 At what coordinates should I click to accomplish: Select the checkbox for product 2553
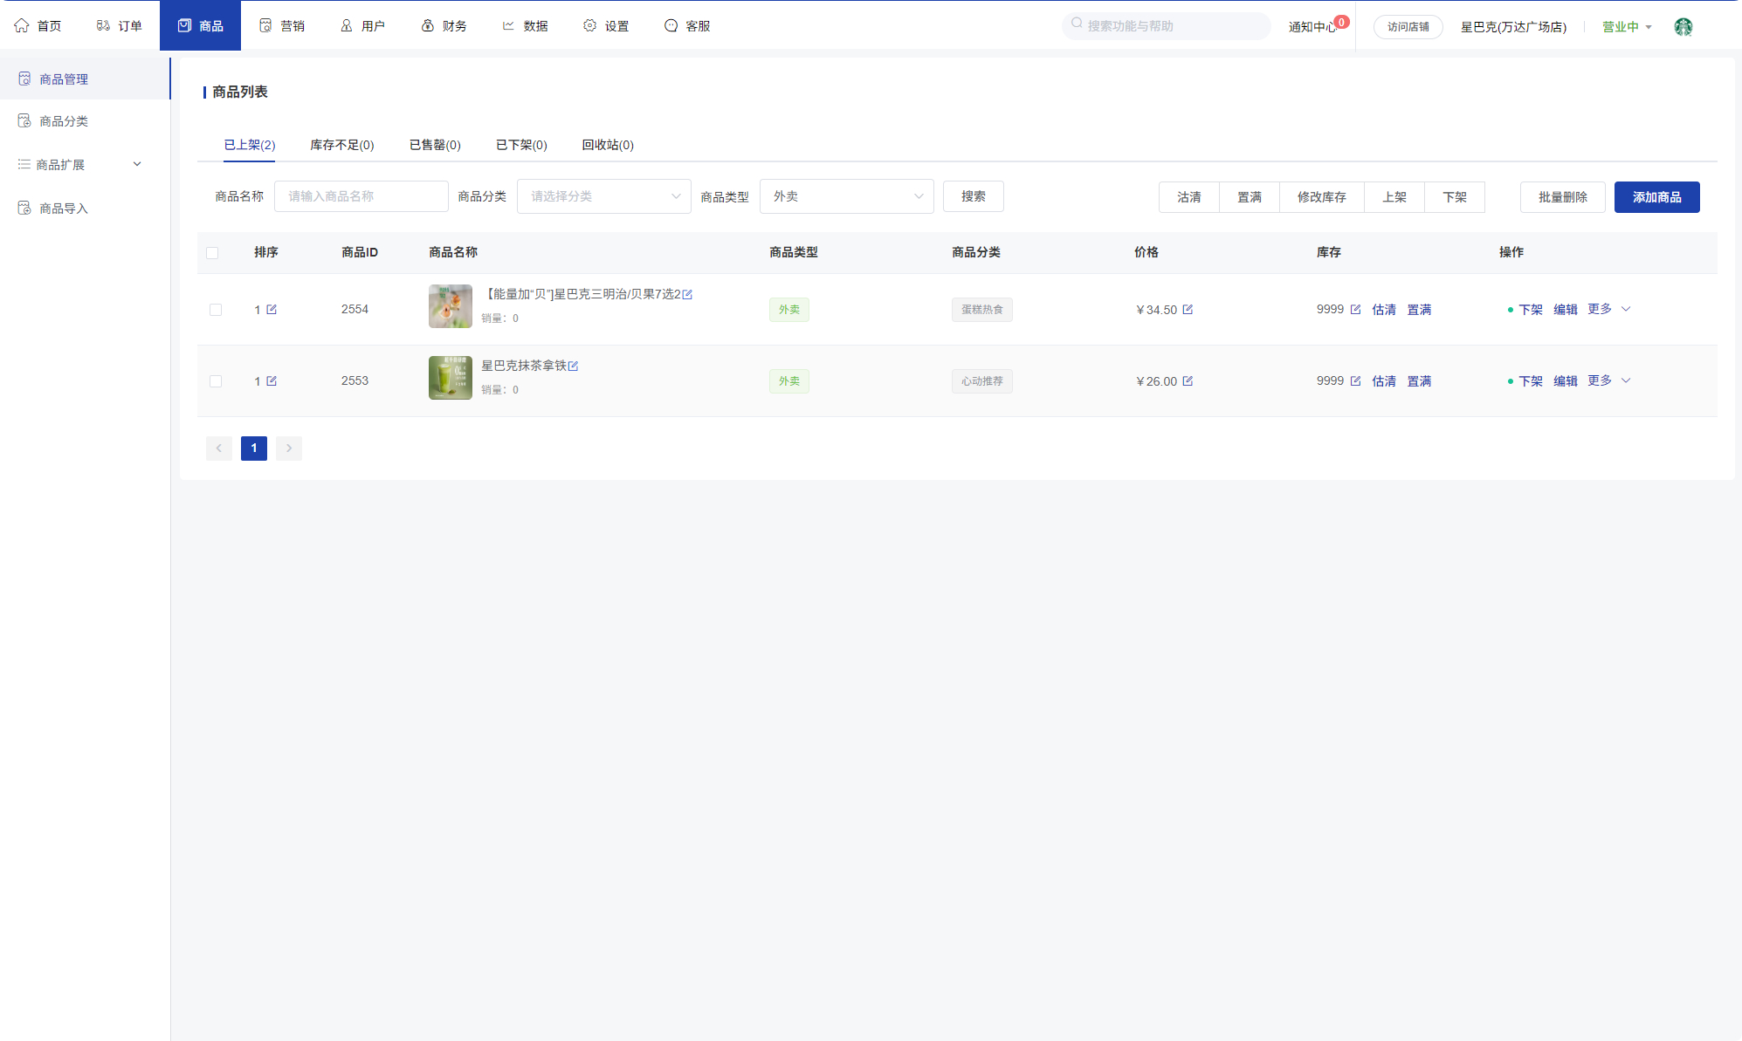click(x=216, y=380)
